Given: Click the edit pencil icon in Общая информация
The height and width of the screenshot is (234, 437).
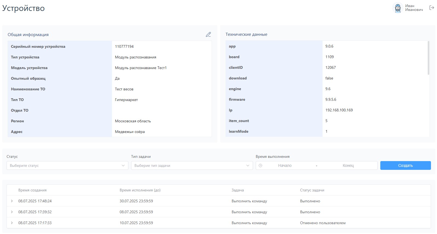Looking at the screenshot, I should point(208,34).
